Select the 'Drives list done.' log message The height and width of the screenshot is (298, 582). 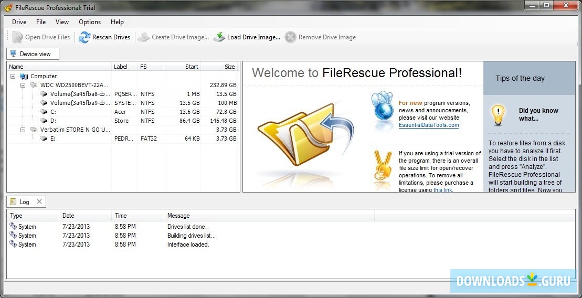(187, 226)
